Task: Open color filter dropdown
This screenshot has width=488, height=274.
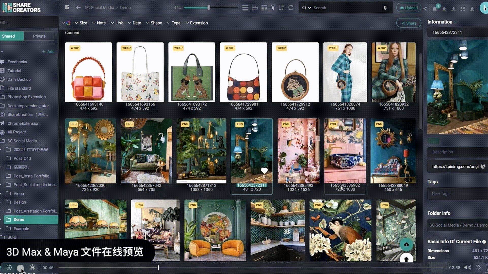Action: click(66, 23)
